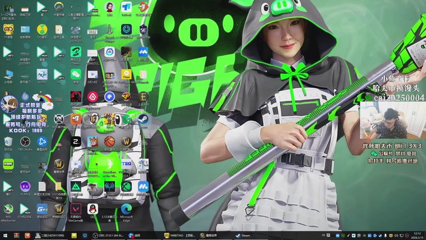Launch the Apex Legends shortcut
Image resolution: width=426 pixels, height=240 pixels.
pos(109,123)
